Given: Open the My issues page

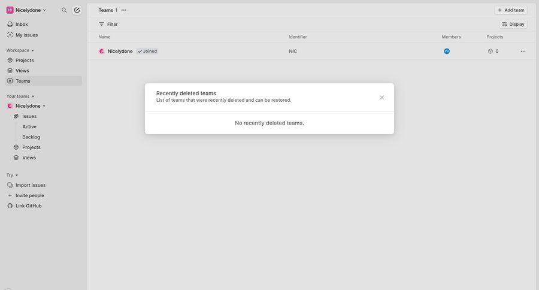Looking at the screenshot, I should point(26,35).
